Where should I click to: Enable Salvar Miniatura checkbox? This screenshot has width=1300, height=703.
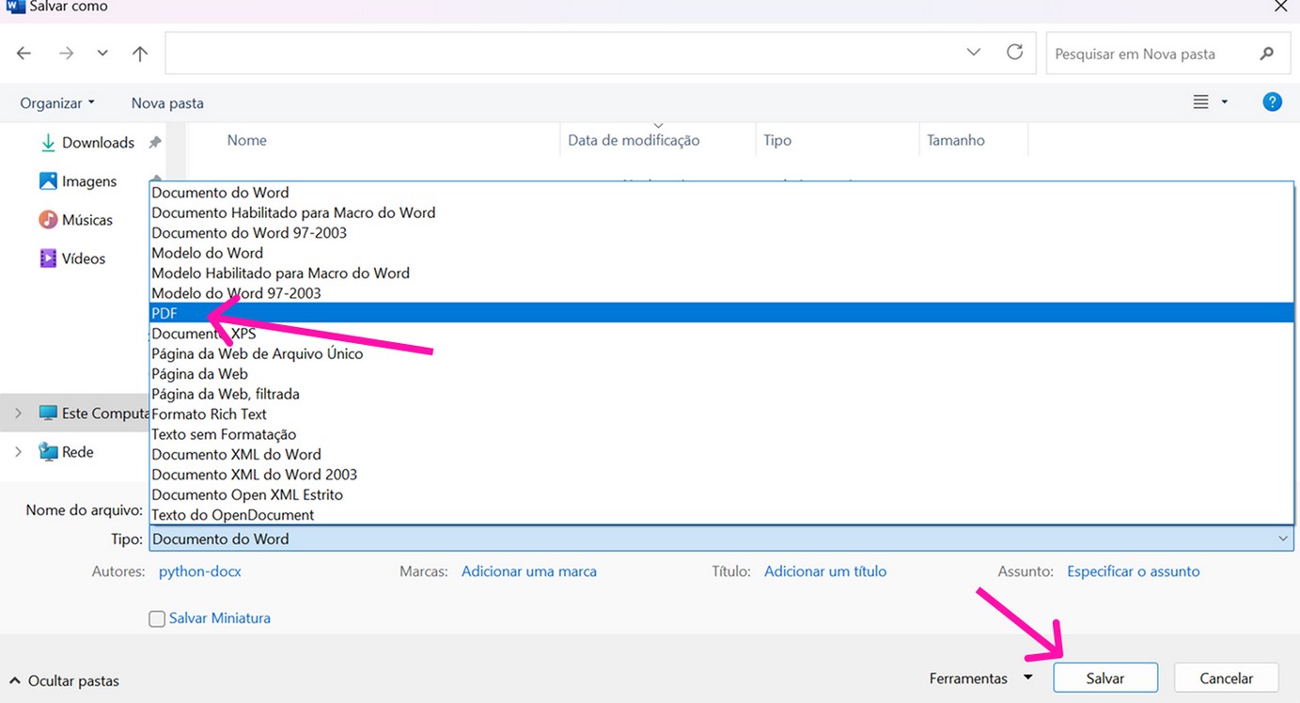point(157,619)
